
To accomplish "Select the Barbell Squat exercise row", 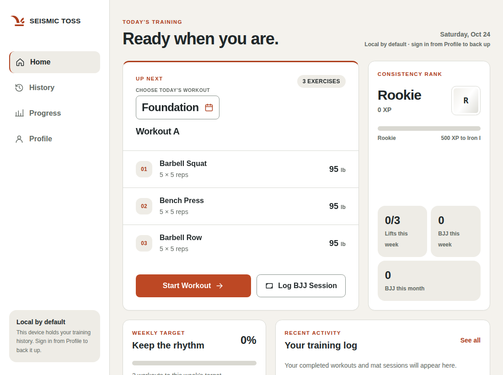I will 241,169.
